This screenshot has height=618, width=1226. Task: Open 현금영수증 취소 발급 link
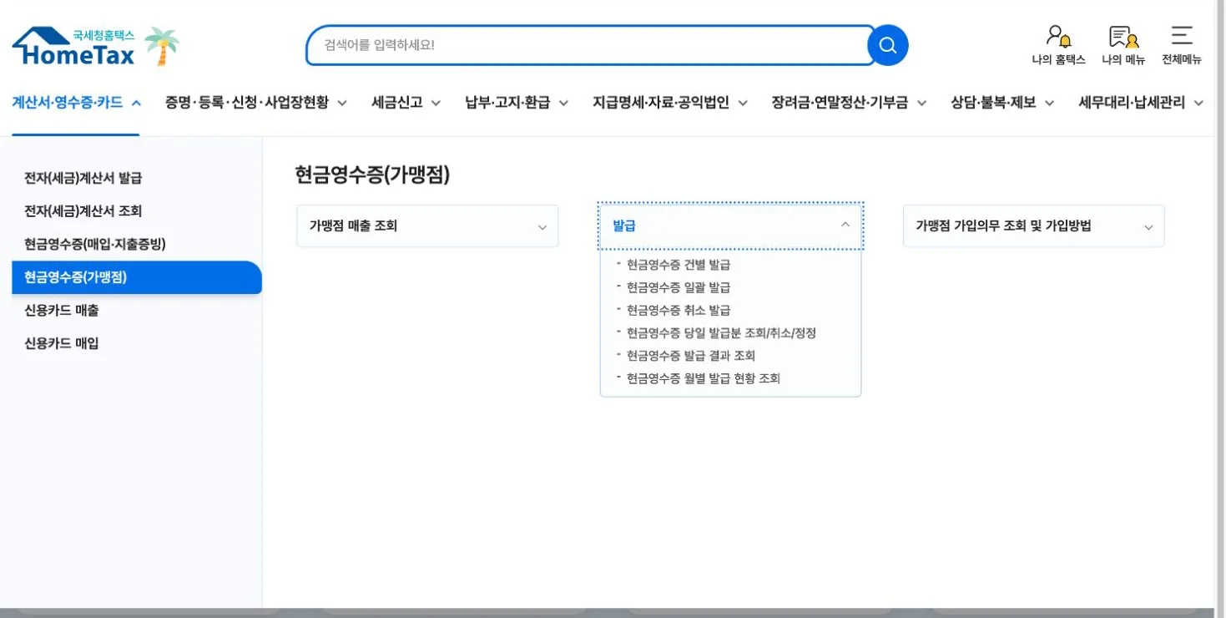tap(678, 310)
